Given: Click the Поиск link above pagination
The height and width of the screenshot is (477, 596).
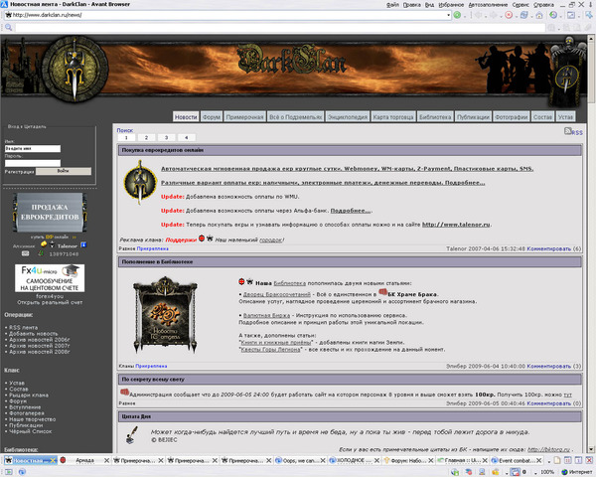Looking at the screenshot, I should (125, 130).
